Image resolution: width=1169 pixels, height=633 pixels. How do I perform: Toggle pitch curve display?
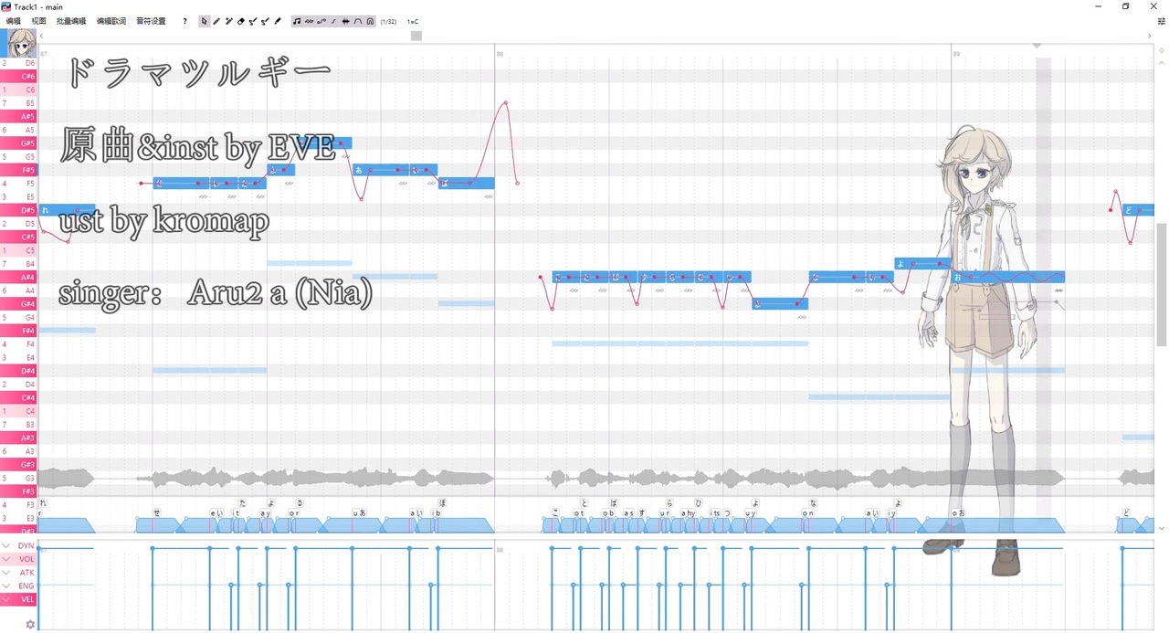coord(321,21)
